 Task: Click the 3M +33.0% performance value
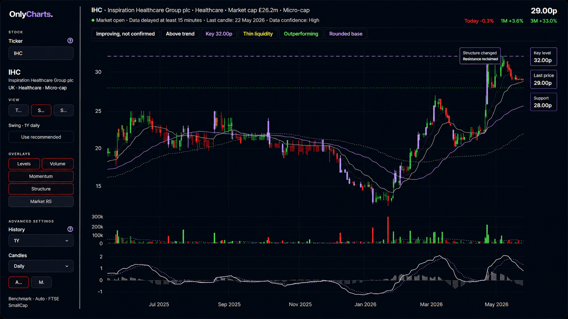(544, 21)
